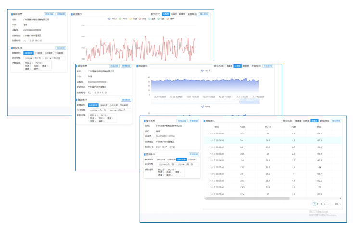The image size is (353, 232).
Task: Open end date picker in middle window's 时间范围
Action: pos(117,110)
